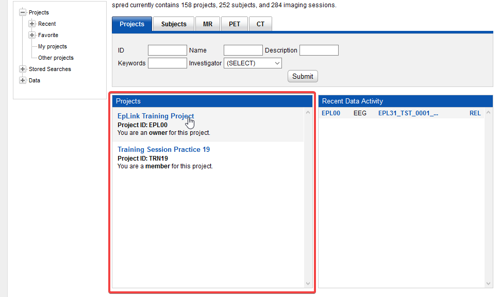This screenshot has width=500, height=297.
Task: Expand the Data tree node
Action: click(x=23, y=80)
